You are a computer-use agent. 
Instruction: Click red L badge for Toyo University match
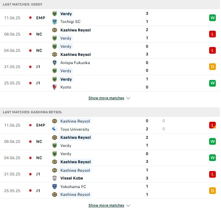[212, 125]
